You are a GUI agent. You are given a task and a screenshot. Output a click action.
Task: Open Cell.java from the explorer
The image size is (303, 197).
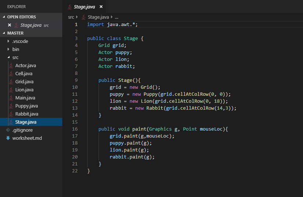point(24,73)
